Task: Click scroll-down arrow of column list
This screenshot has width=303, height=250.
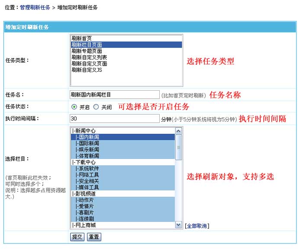Action: 179,225
